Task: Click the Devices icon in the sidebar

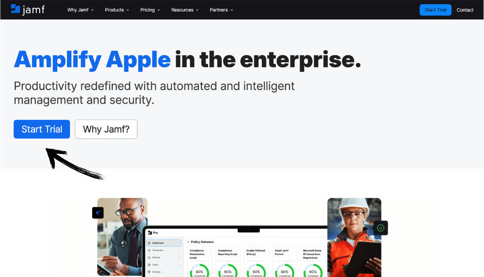Action: click(x=148, y=257)
